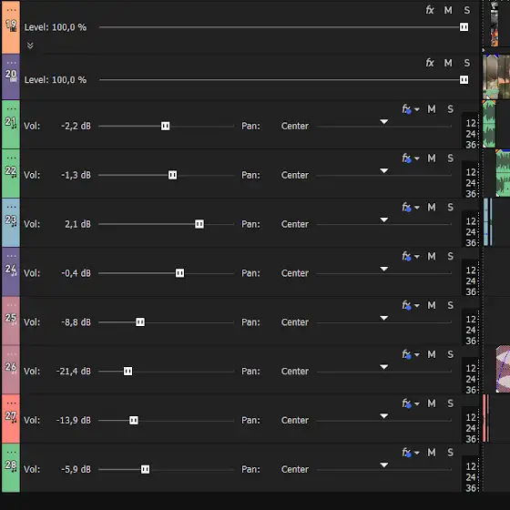Mute audio track 21

[432, 109]
